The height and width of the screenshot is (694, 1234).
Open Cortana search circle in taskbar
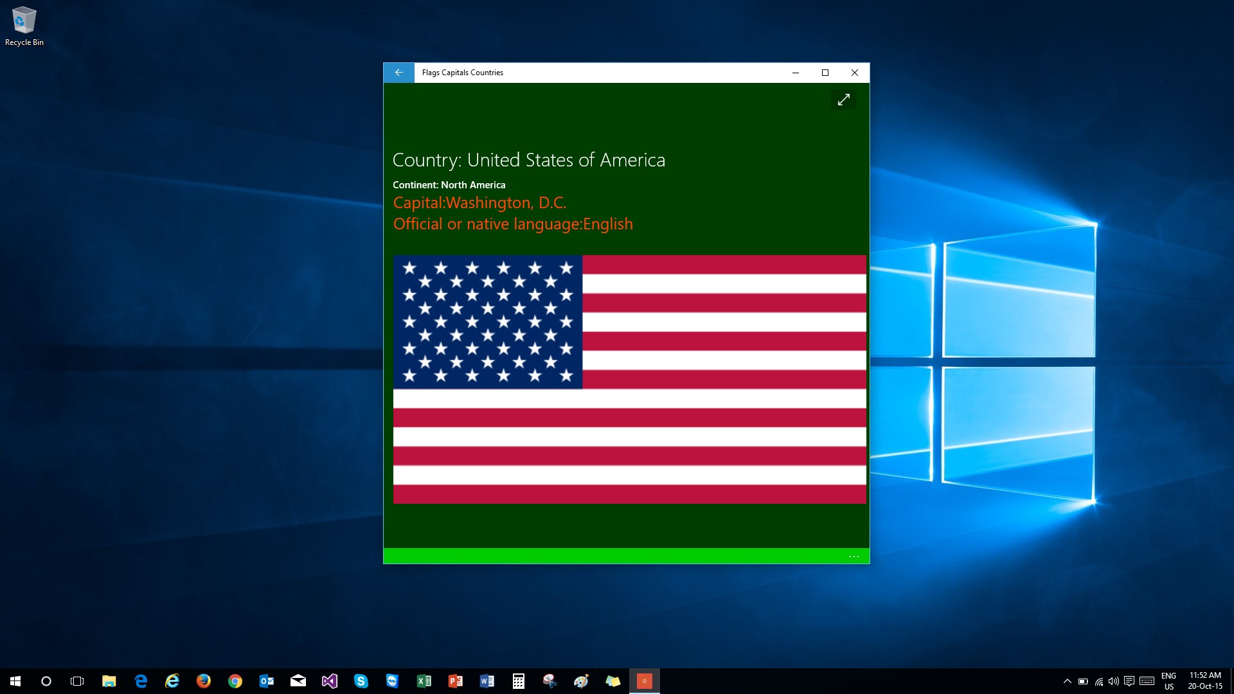click(x=46, y=681)
